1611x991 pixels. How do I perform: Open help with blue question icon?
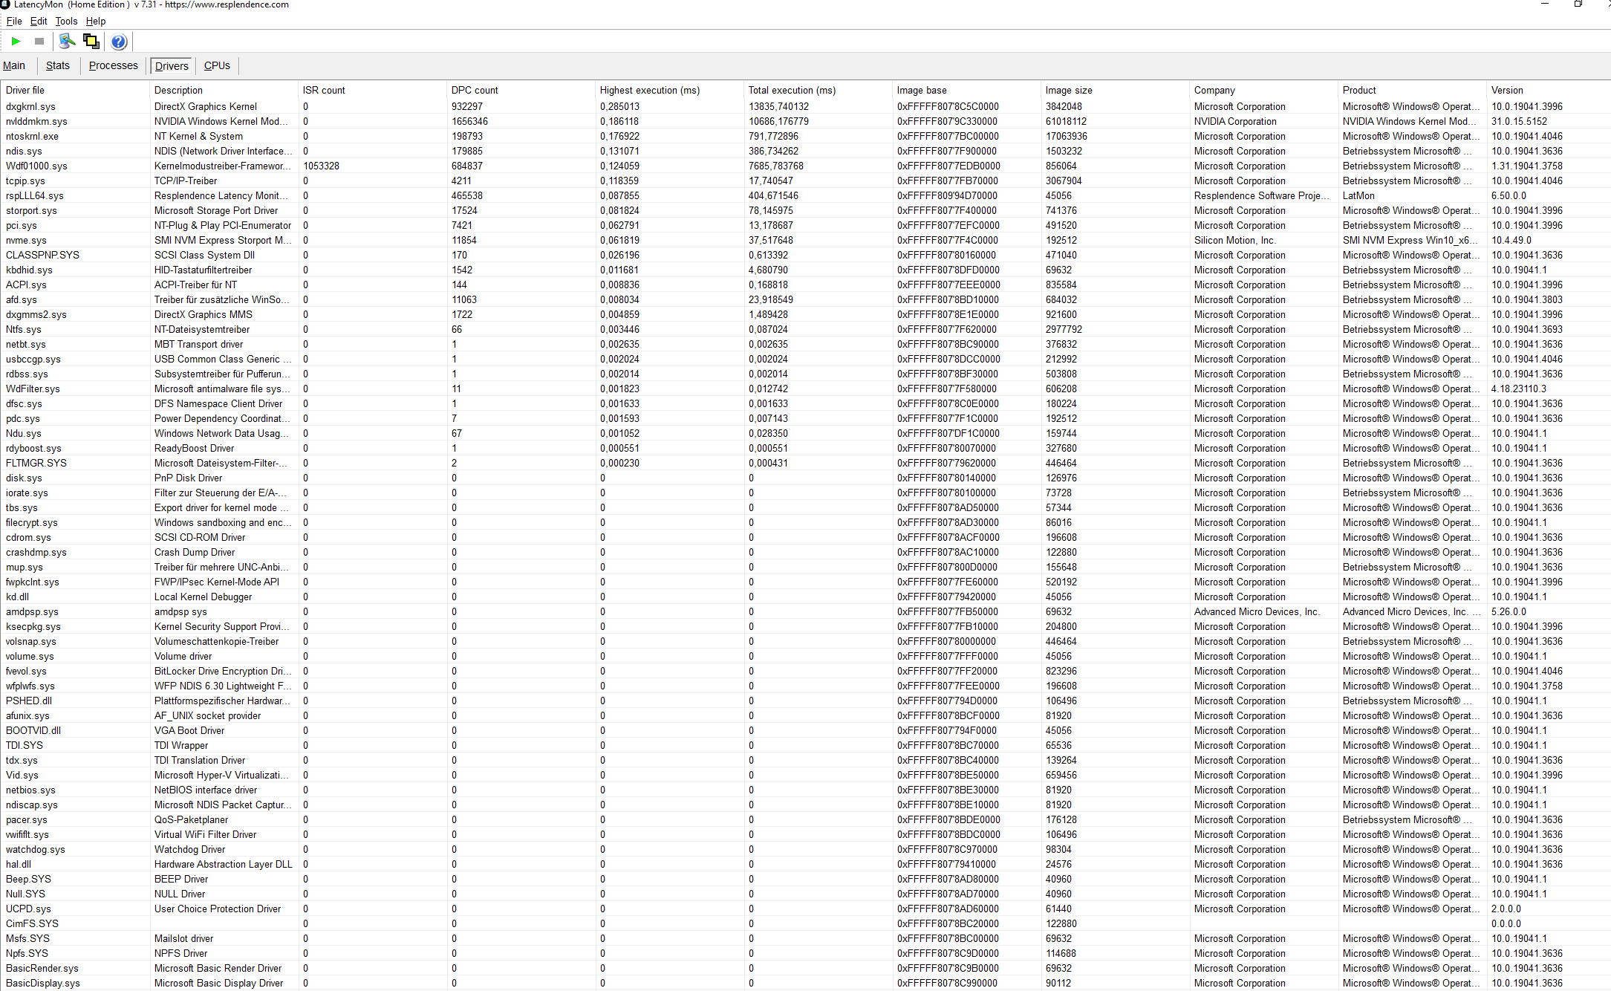[x=119, y=42]
